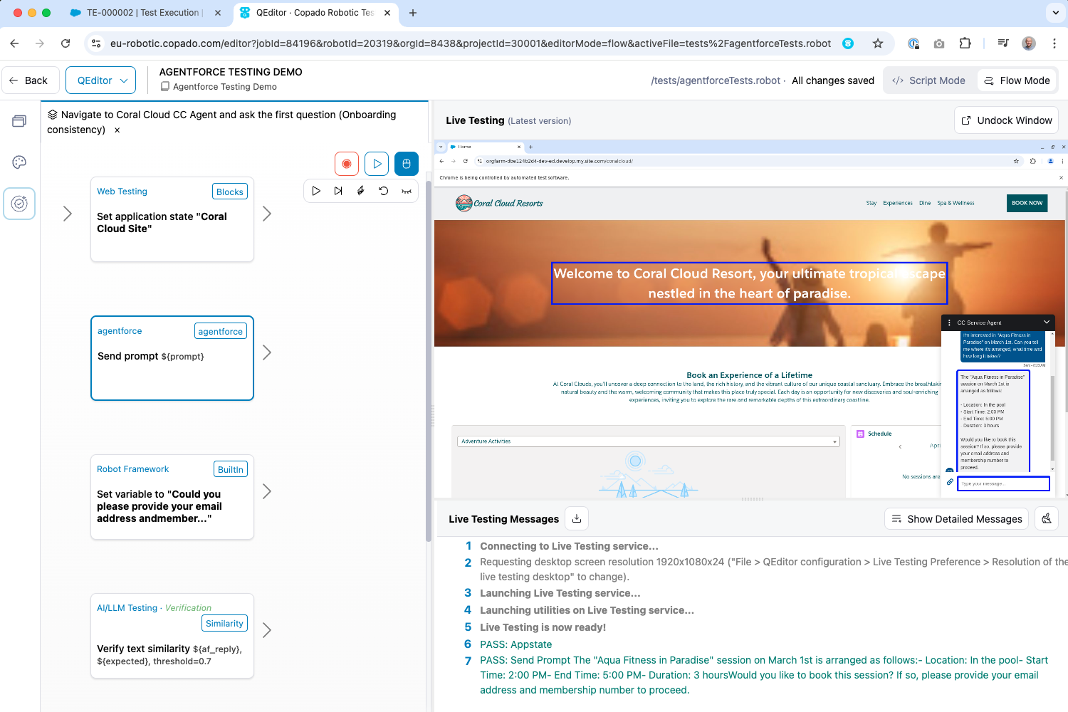Image resolution: width=1068 pixels, height=712 pixels.
Task: Open the palette icon in left sidebar
Action: point(19,162)
